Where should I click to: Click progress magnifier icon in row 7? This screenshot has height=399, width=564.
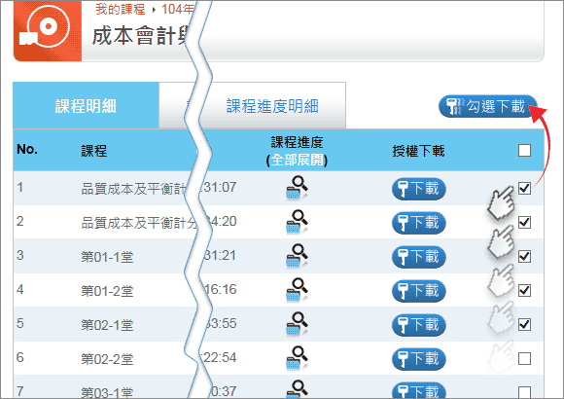tap(297, 389)
